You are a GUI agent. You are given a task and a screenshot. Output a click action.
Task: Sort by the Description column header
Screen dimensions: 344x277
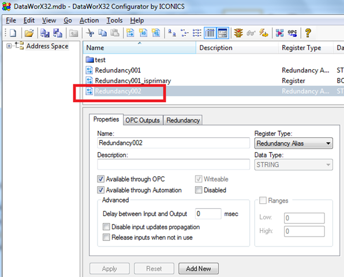tap(237, 47)
